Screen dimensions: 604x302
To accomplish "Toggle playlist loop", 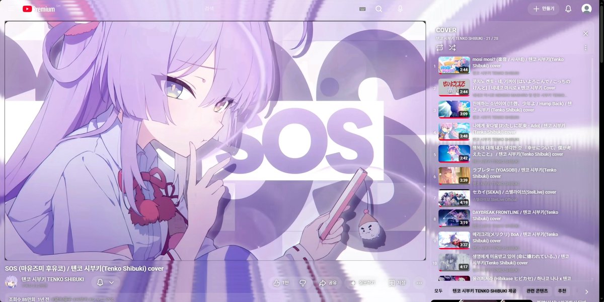I will [x=440, y=48].
